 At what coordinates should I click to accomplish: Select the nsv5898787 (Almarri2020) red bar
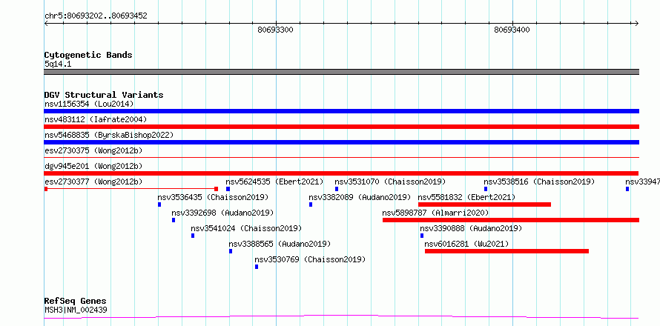511,220
